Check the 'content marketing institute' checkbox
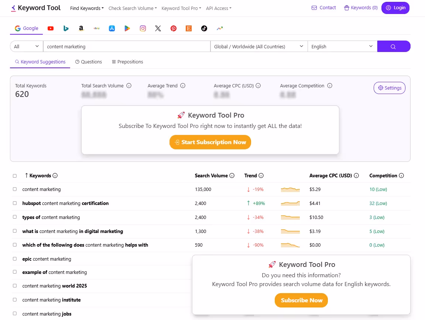 point(15,300)
